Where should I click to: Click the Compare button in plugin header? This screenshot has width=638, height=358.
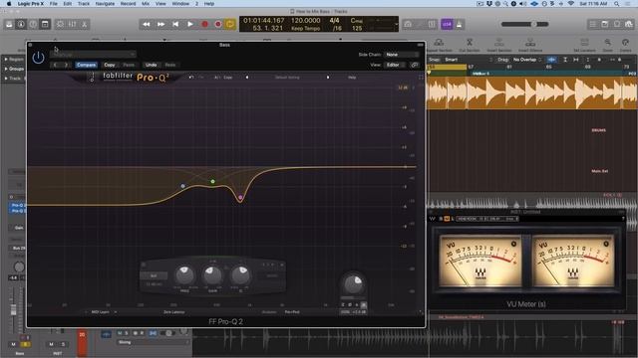coord(87,65)
